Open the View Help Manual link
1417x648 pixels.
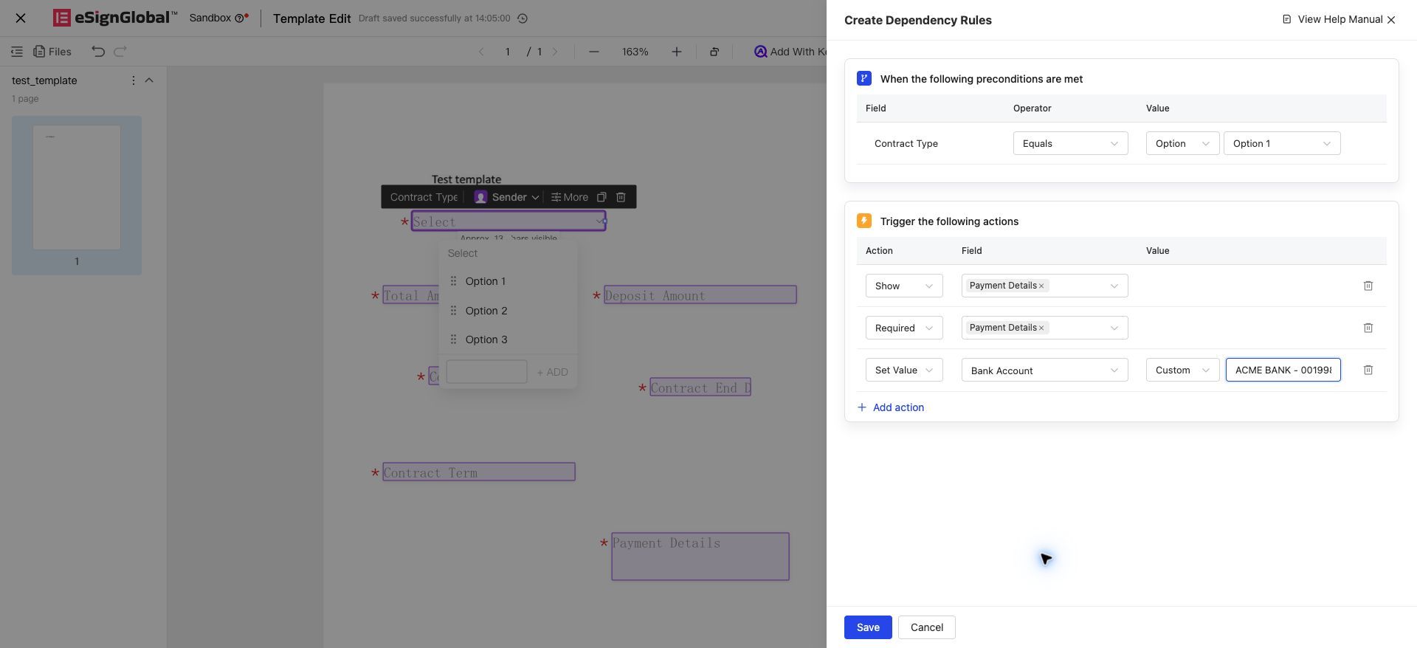(1332, 19)
